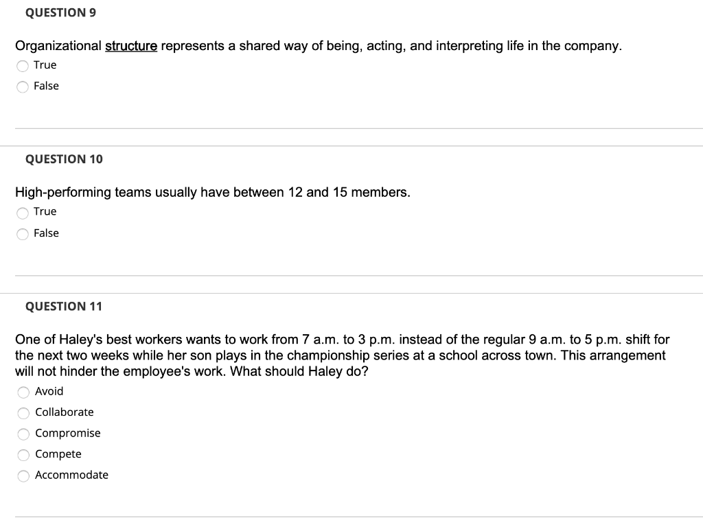The height and width of the screenshot is (518, 703).
Task: Select the Avoid option in Question 11
Action: coord(23,392)
